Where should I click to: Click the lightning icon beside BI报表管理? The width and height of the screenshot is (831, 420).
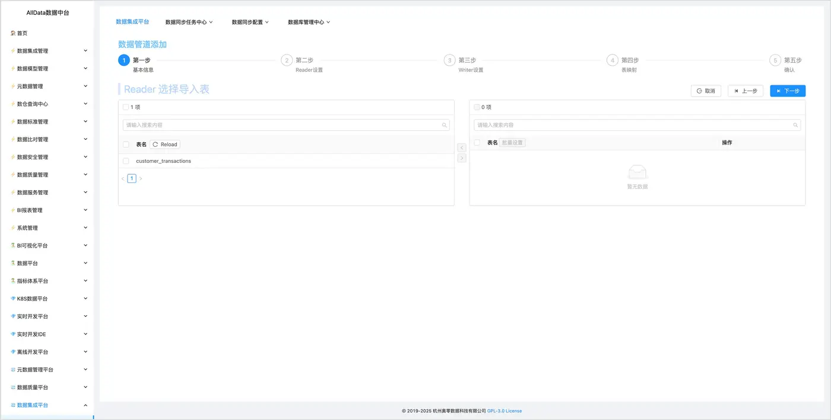coord(13,210)
